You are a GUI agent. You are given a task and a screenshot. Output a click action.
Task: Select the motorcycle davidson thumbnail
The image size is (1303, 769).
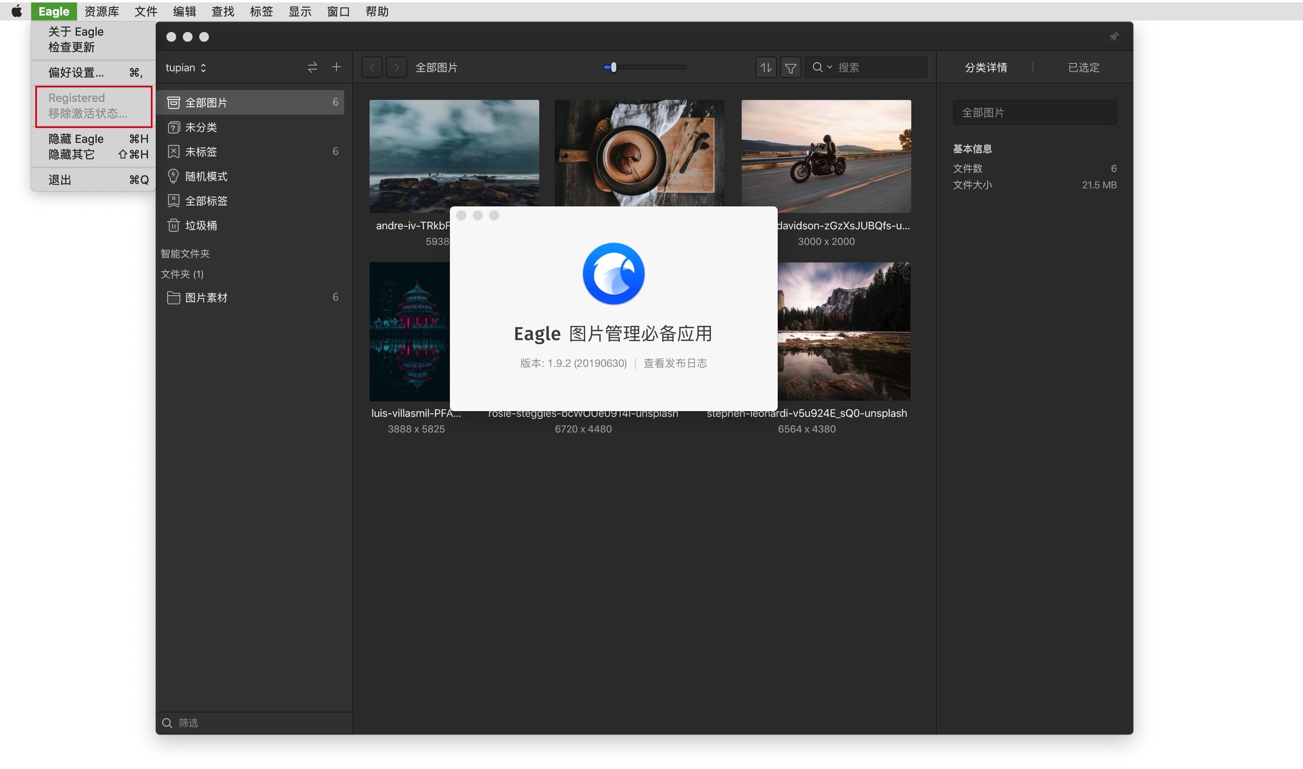coord(826,156)
